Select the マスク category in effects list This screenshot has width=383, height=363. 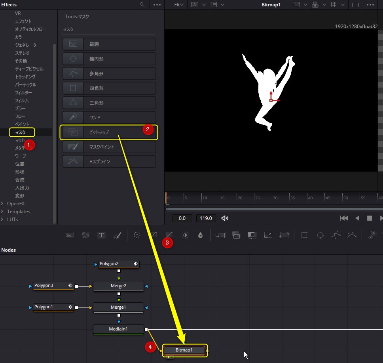(x=20, y=132)
